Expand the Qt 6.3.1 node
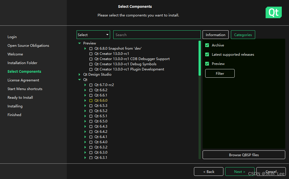This screenshot has width=289, height=179. point(85,157)
